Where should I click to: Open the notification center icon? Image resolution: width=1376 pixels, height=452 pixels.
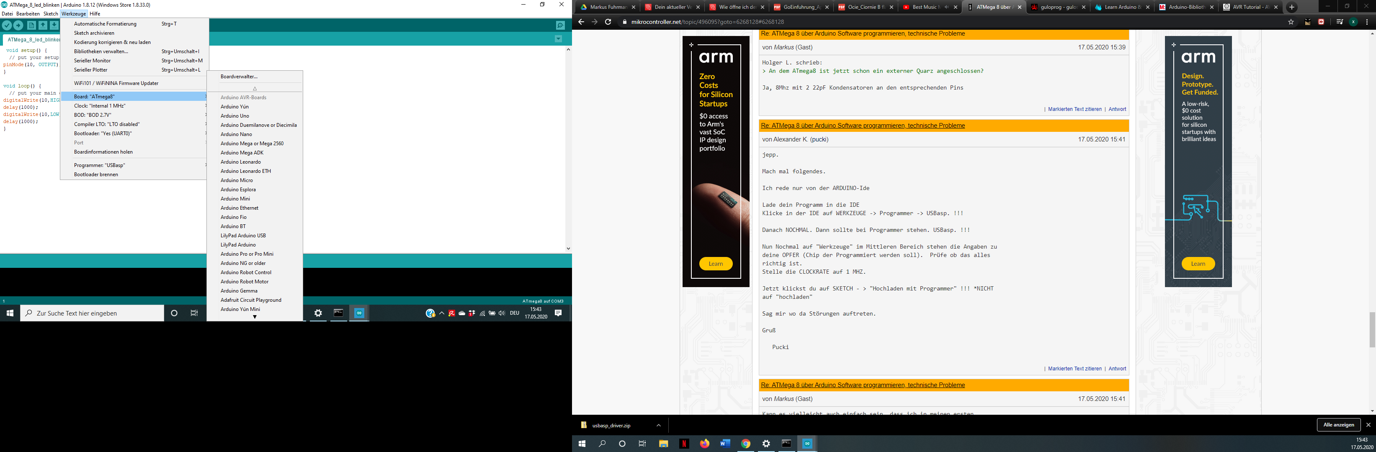tap(558, 313)
